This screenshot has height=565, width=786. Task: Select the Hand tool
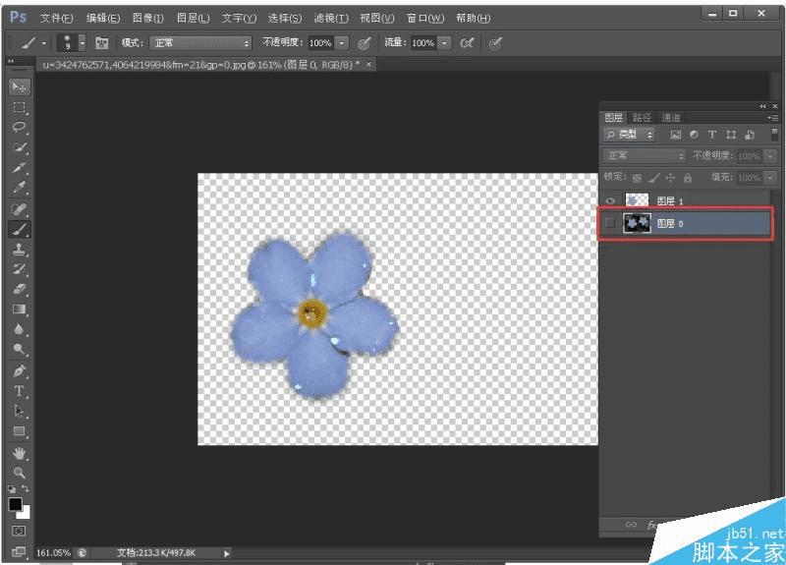[19, 452]
